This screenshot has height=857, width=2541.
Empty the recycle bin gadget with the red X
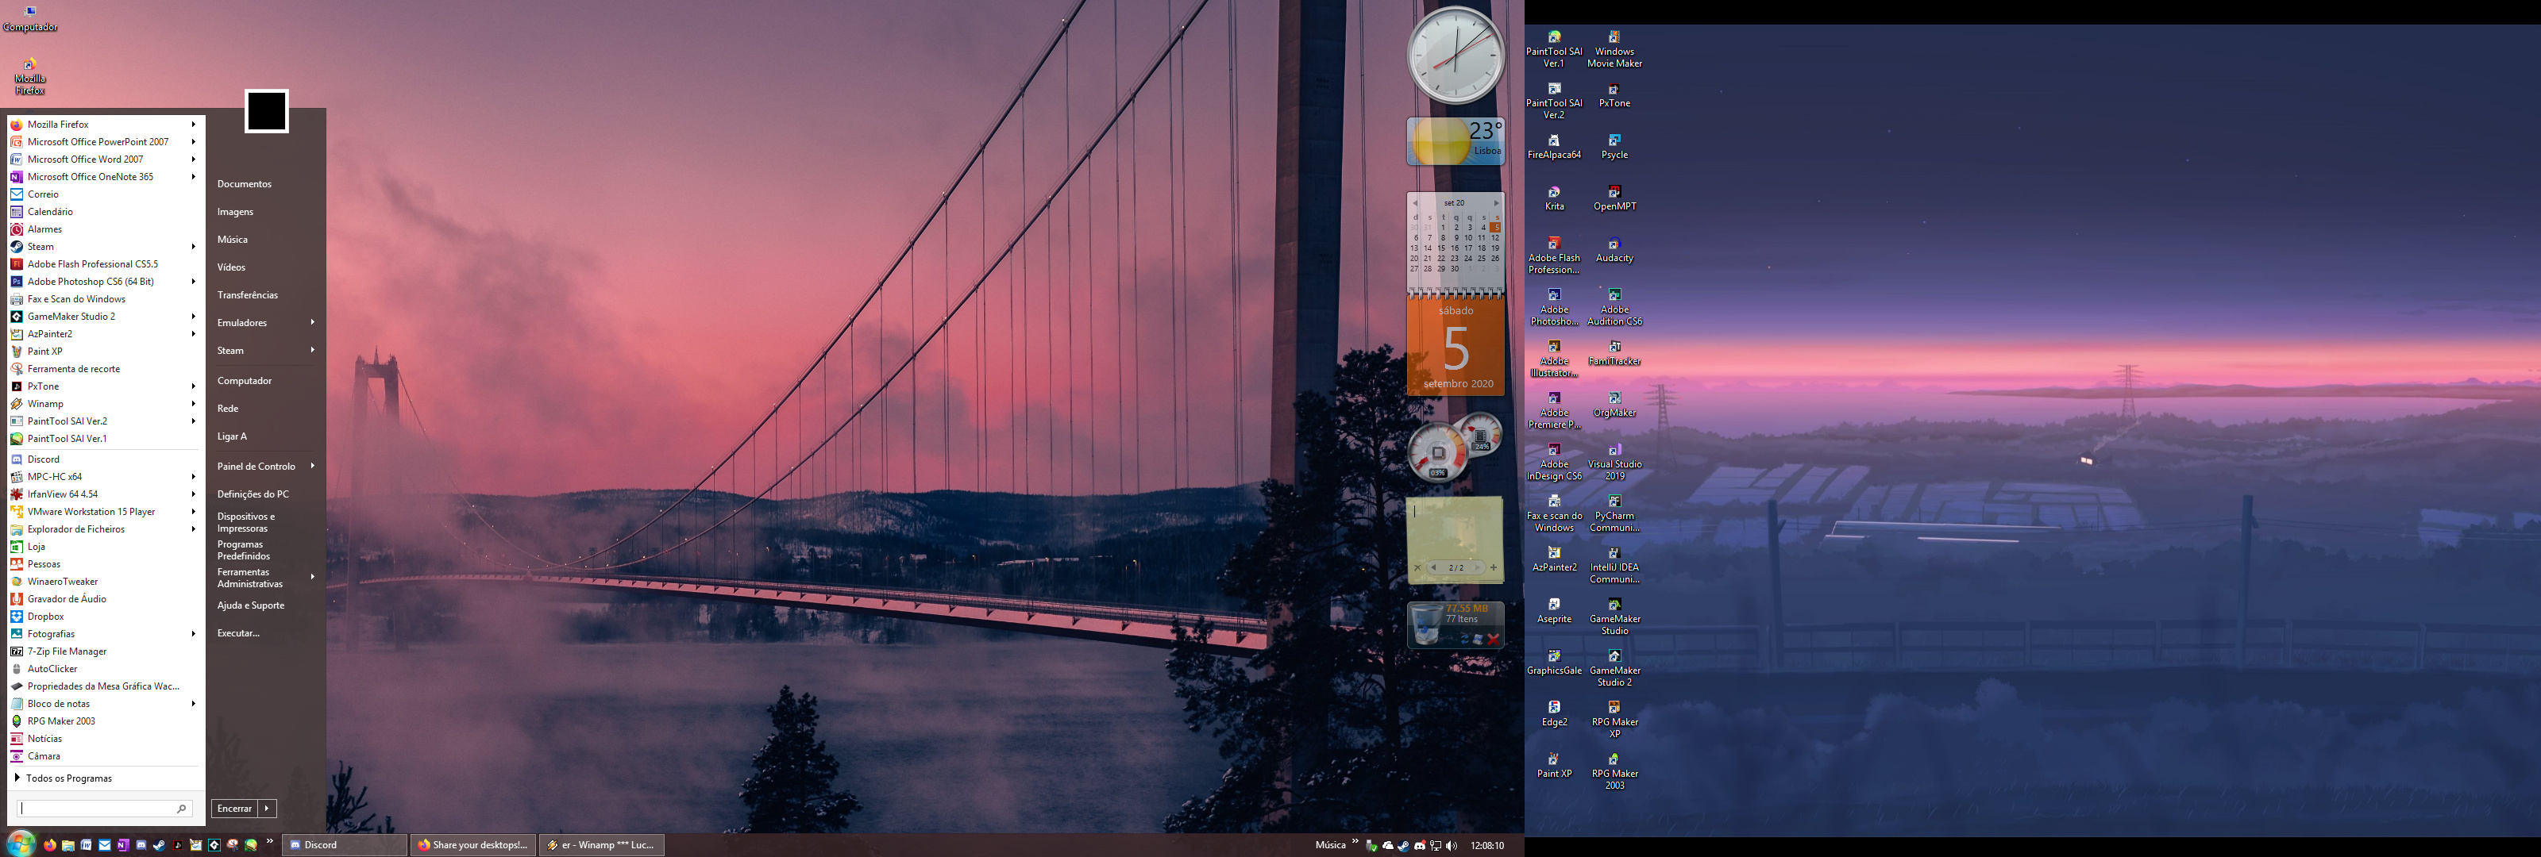click(1493, 640)
